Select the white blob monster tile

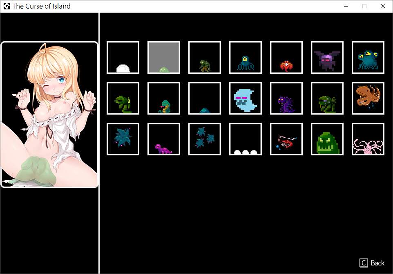tap(123, 57)
